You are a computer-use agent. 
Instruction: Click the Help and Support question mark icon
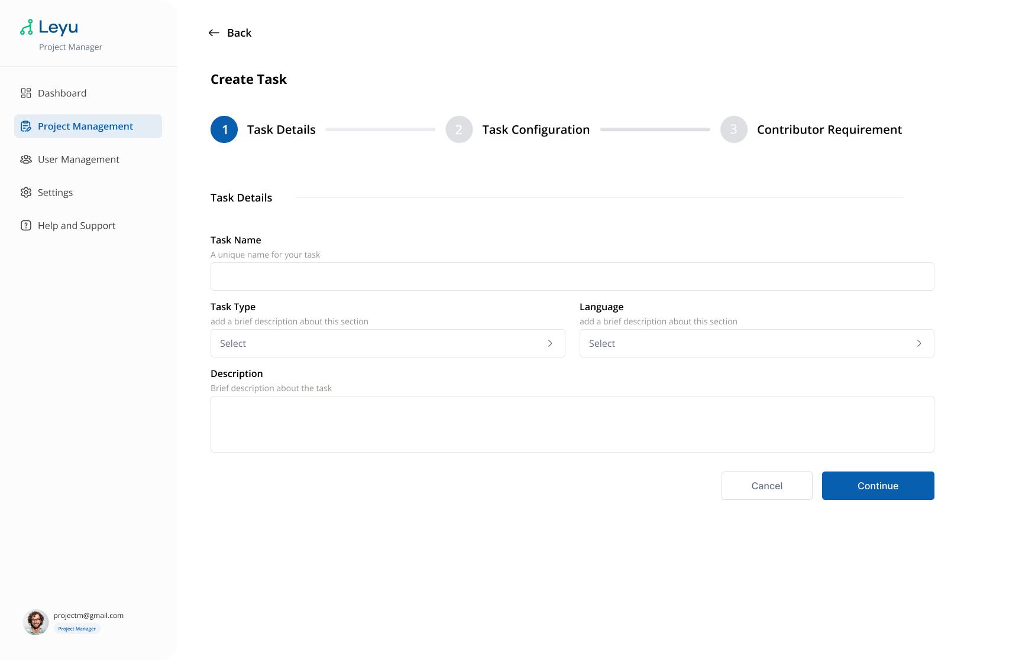tap(25, 225)
